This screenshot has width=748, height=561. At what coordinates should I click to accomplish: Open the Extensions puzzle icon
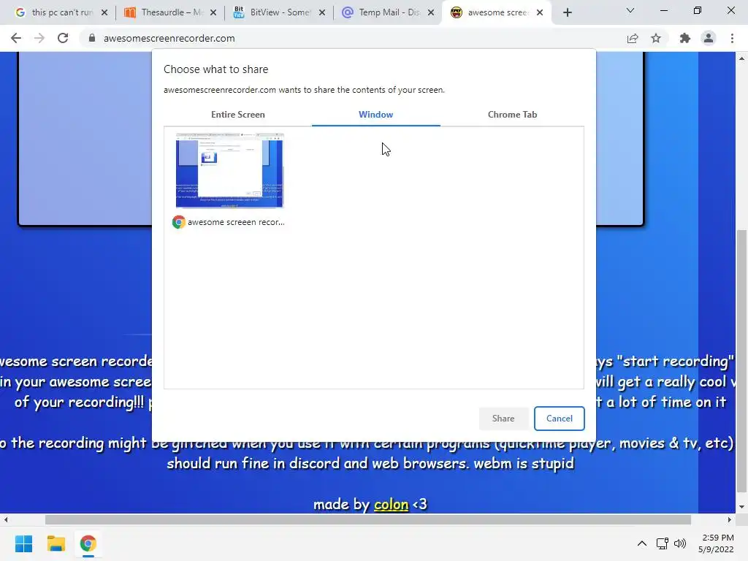tap(685, 38)
